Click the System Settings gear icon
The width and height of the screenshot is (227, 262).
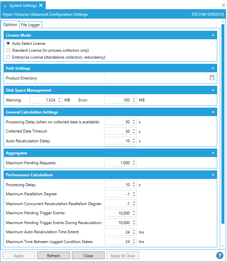pos(6,6)
